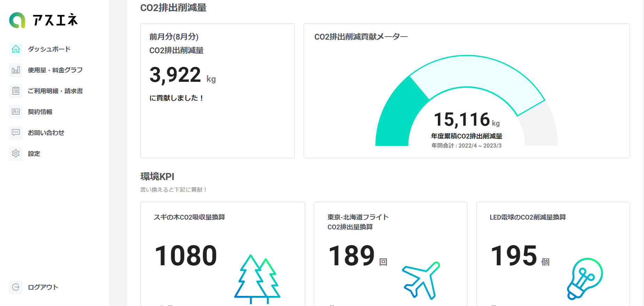The height and width of the screenshot is (306, 644).
Task: Select the ダッシュボード menu label
Action: 49,49
